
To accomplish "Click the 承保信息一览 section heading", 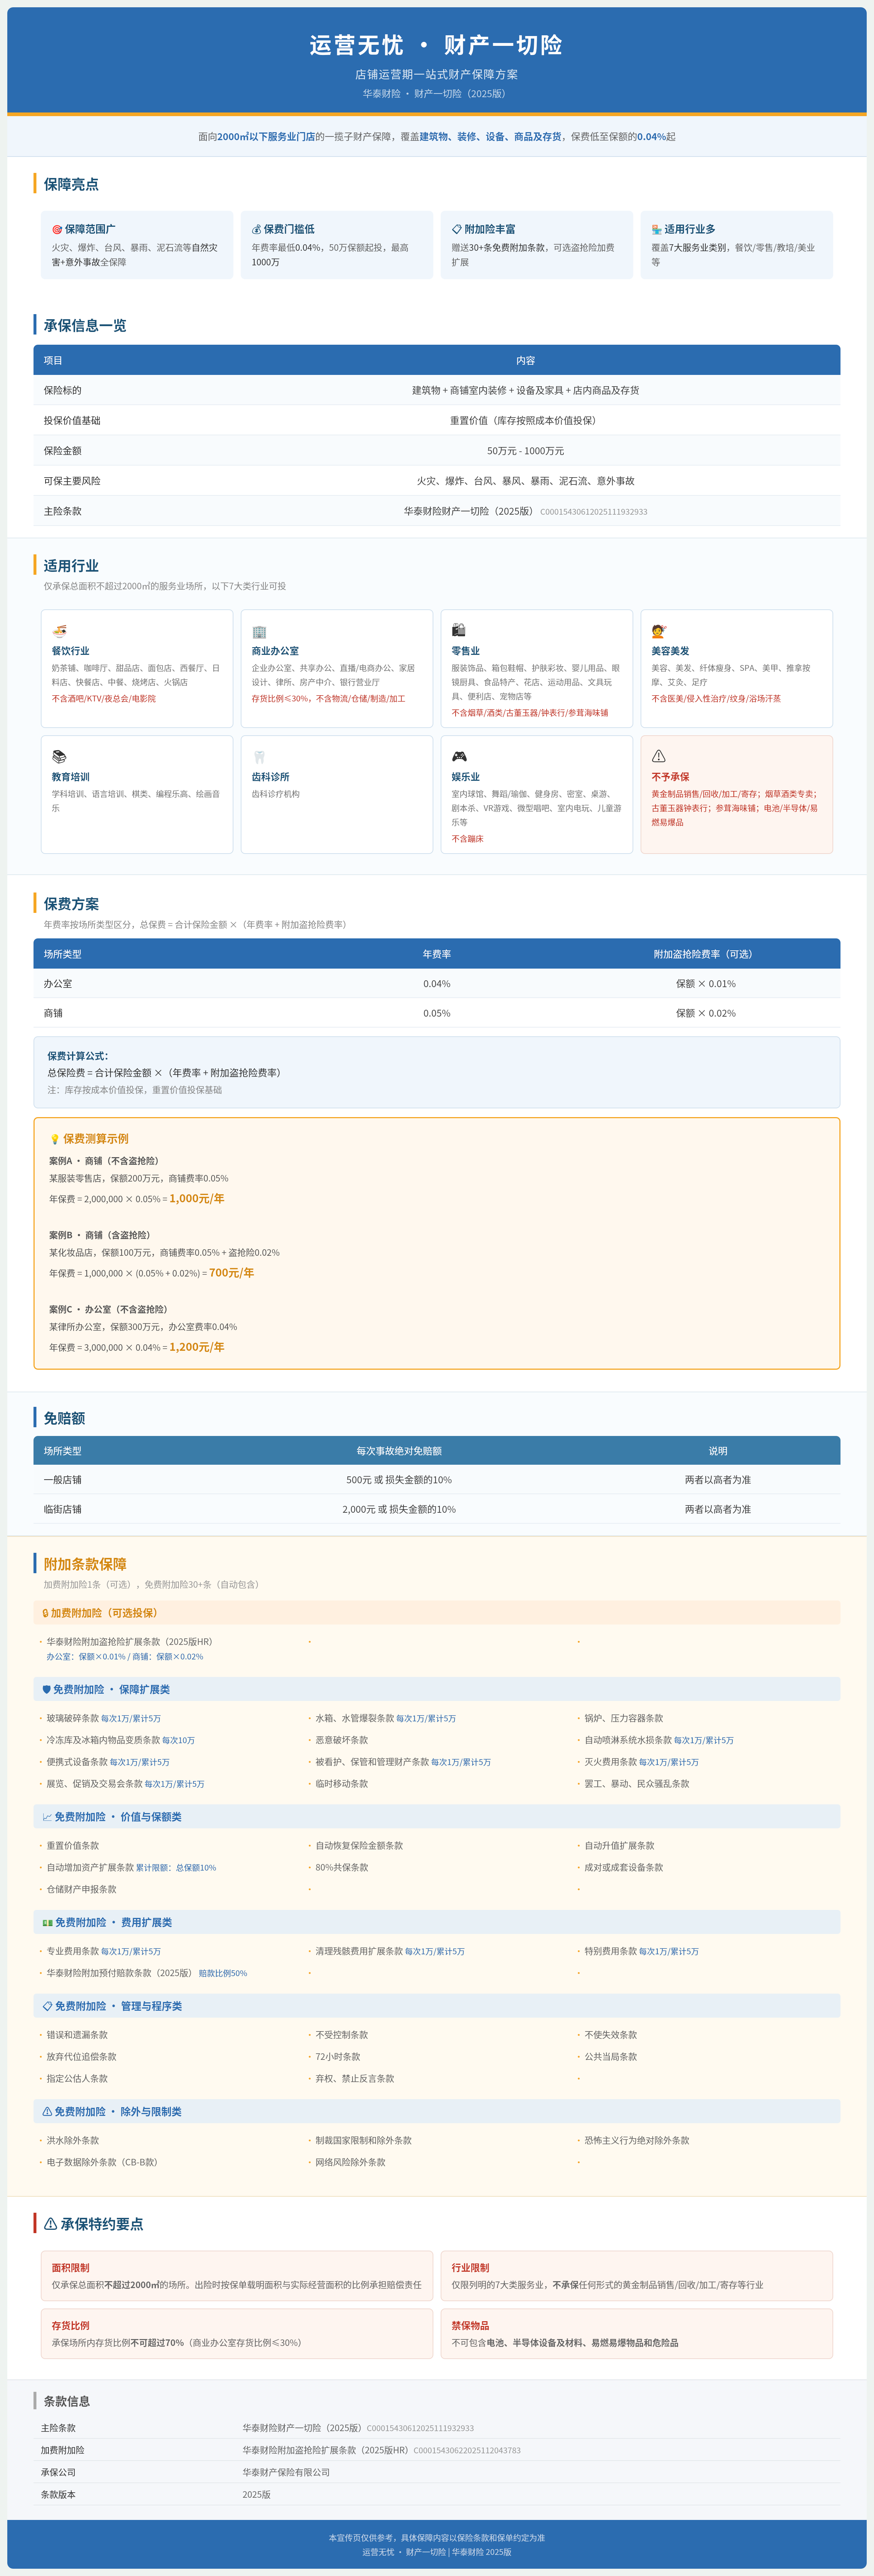I will coord(85,325).
